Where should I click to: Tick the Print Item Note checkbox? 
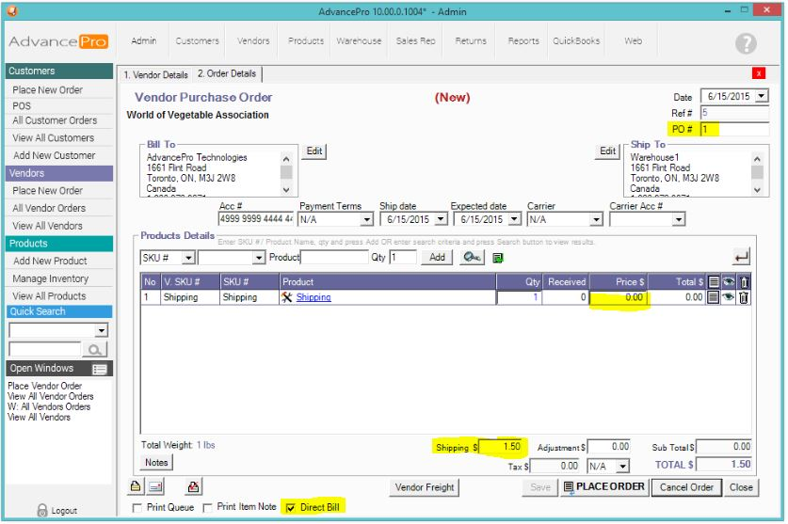point(208,508)
